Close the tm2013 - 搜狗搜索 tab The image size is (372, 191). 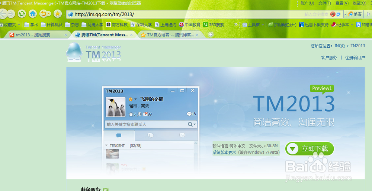[66, 35]
